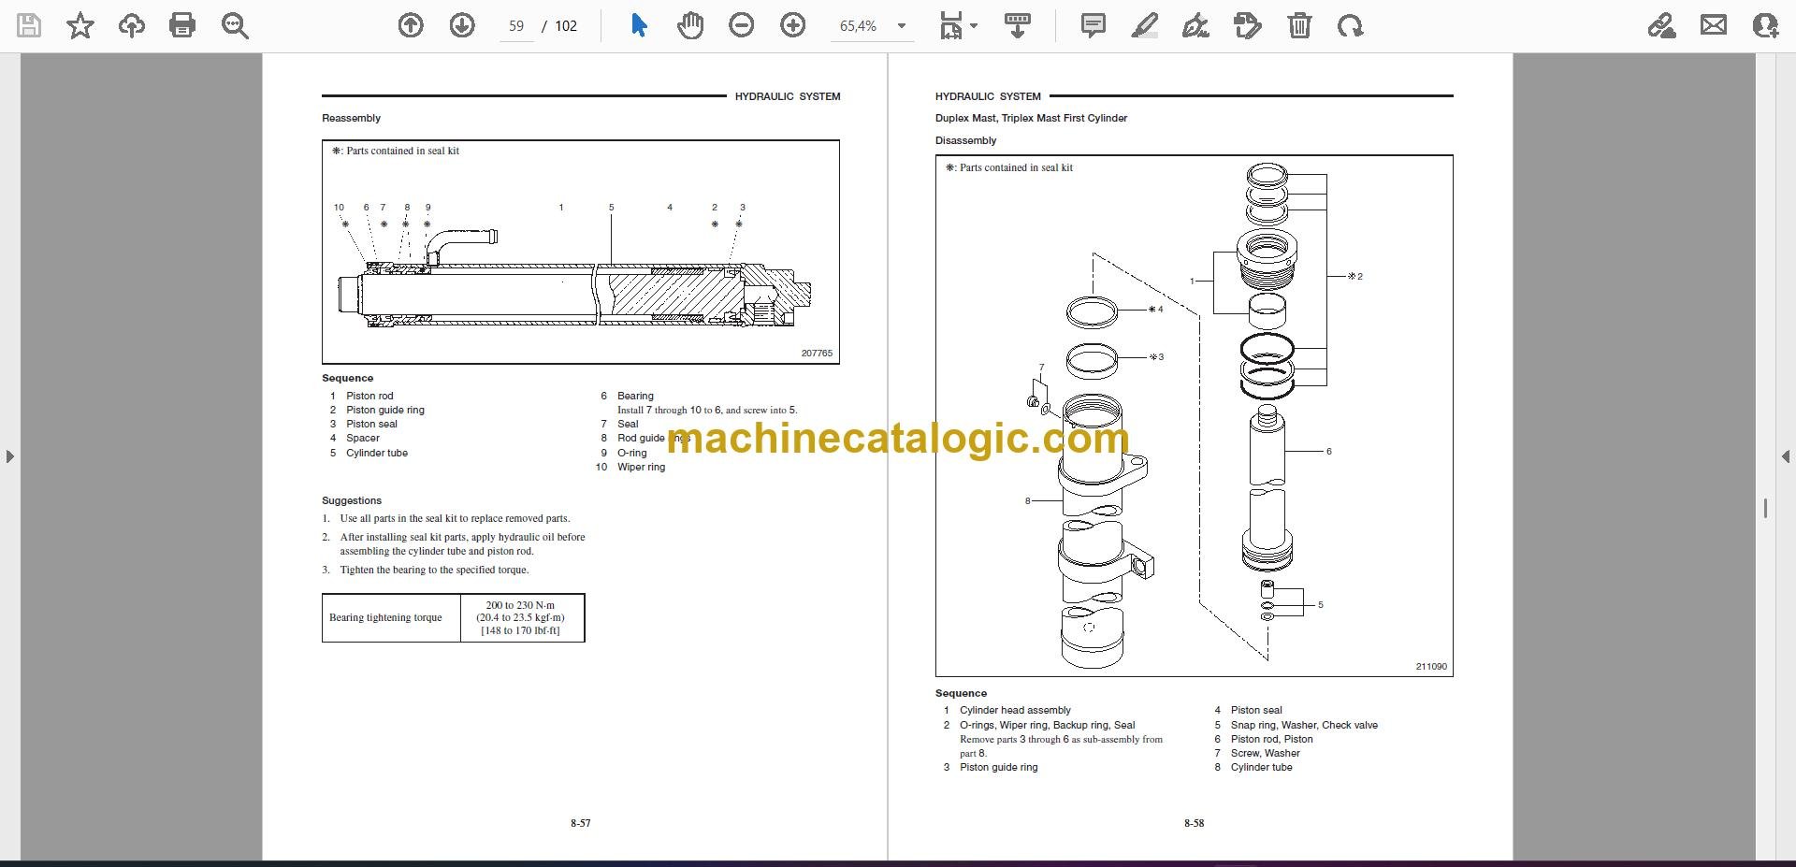Open the signature tool
The image size is (1796, 867).
pos(1195,25)
